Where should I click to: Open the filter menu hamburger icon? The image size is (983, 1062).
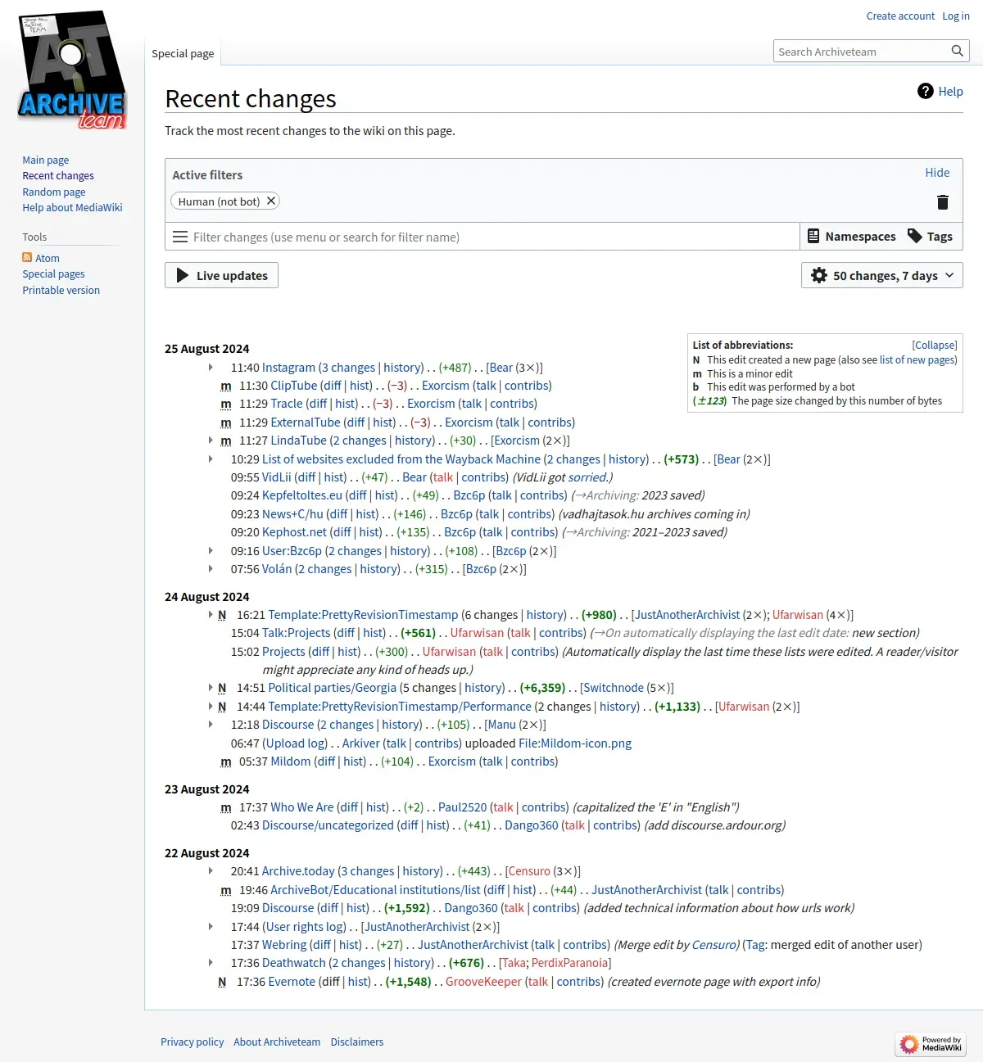180,237
